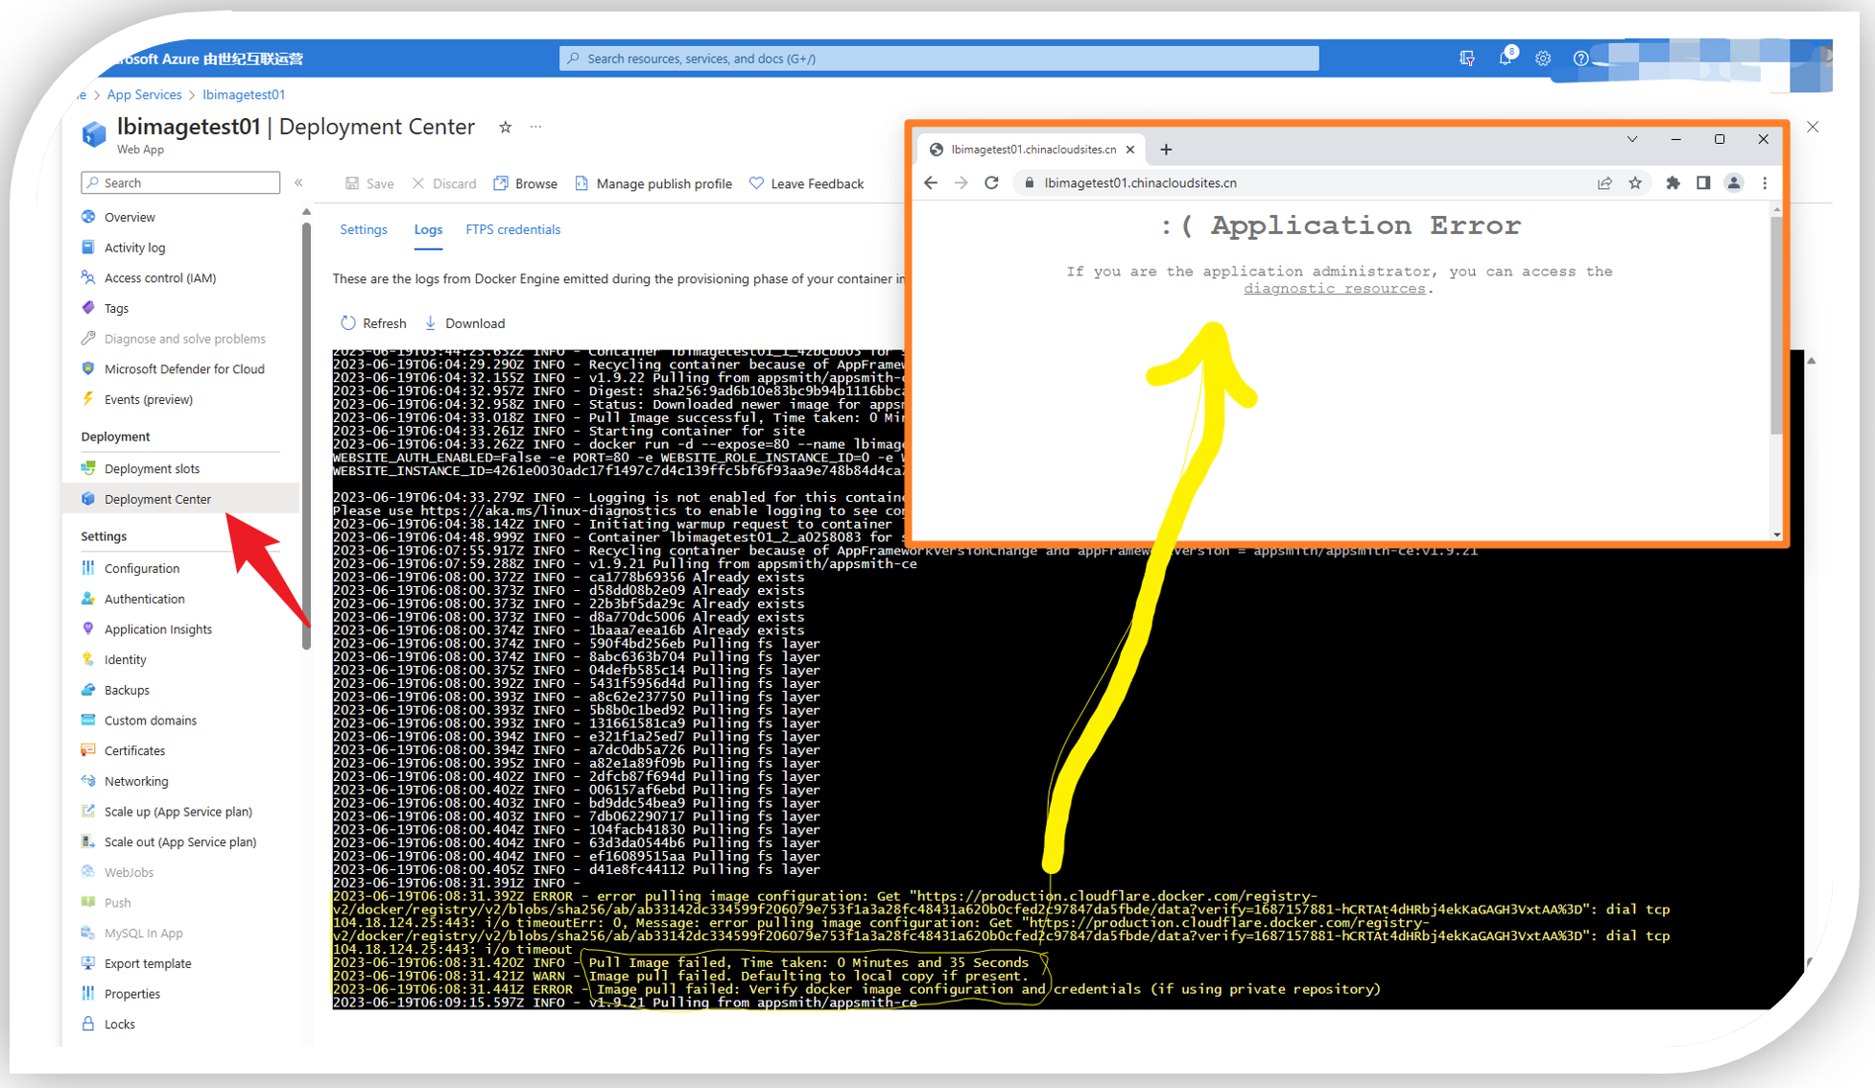Open the diagnostic resources link
This screenshot has height=1088, width=1875.
point(1334,289)
